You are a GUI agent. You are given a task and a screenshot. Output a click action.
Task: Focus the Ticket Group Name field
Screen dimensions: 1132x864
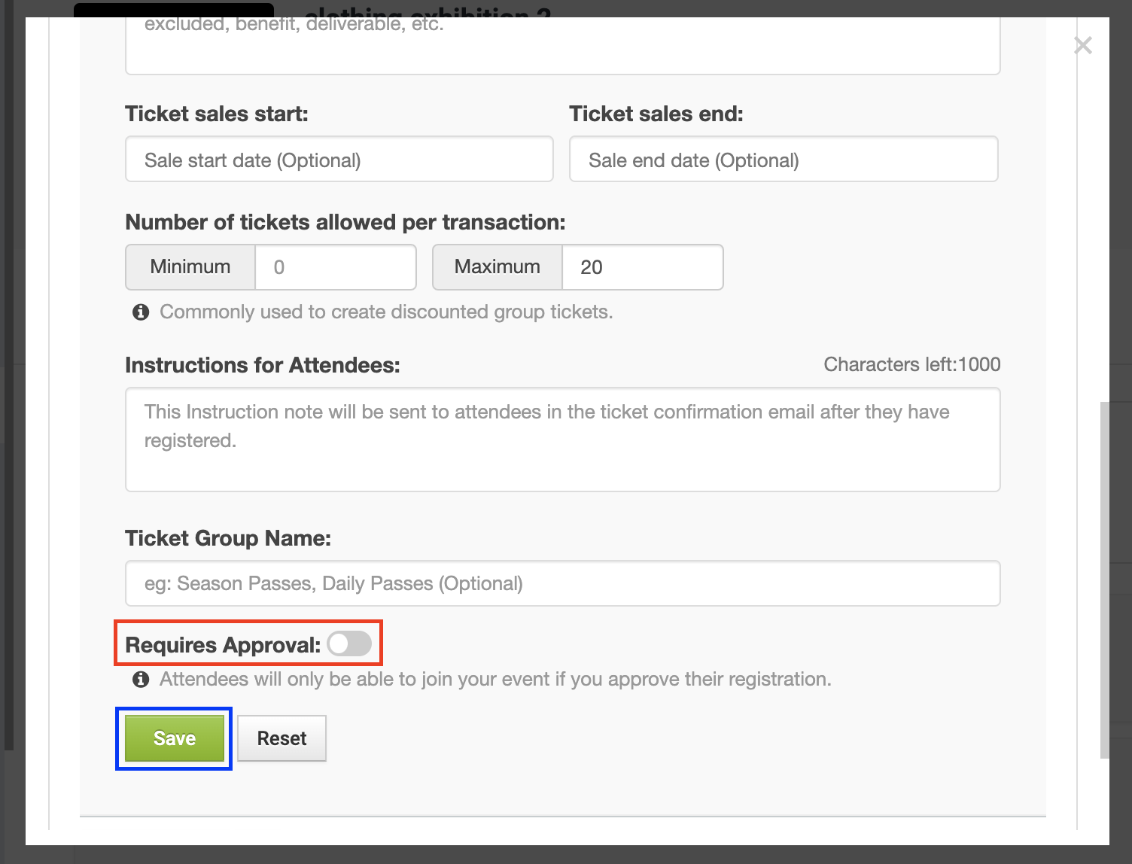point(562,583)
